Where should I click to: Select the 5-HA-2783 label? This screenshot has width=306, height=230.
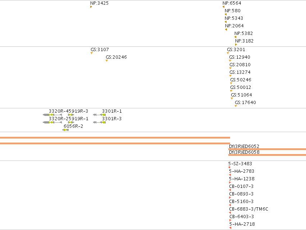point(242,171)
